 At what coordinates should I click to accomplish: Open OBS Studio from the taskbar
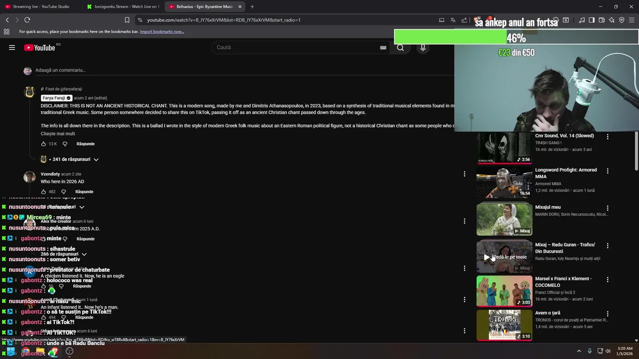tap(69, 351)
